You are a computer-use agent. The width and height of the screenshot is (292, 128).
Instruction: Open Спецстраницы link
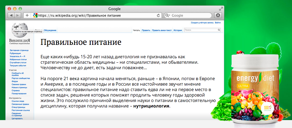[18, 107]
